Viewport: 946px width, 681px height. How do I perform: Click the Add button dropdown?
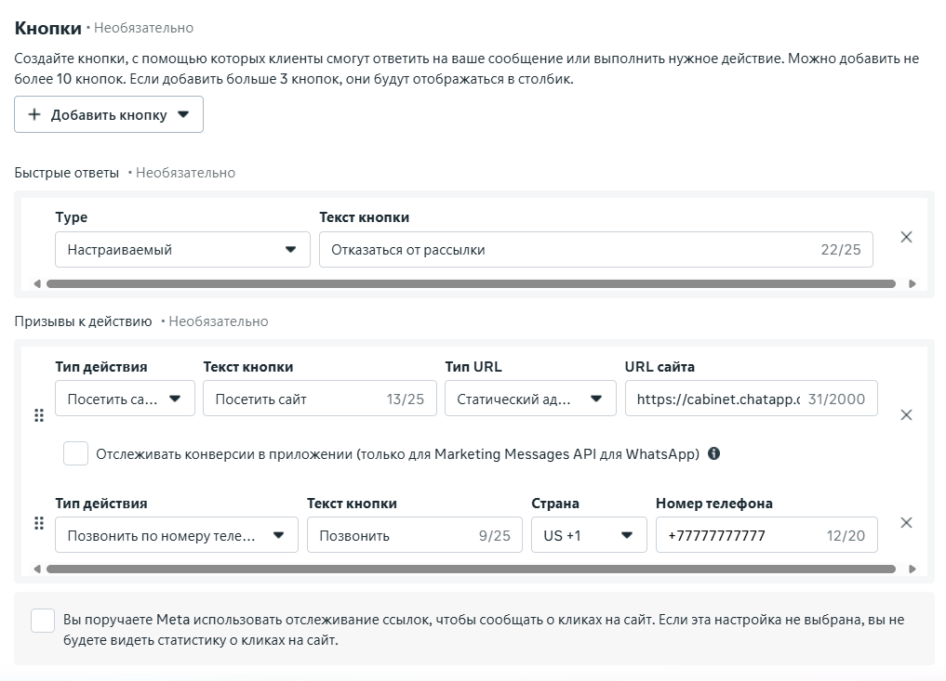tap(109, 115)
